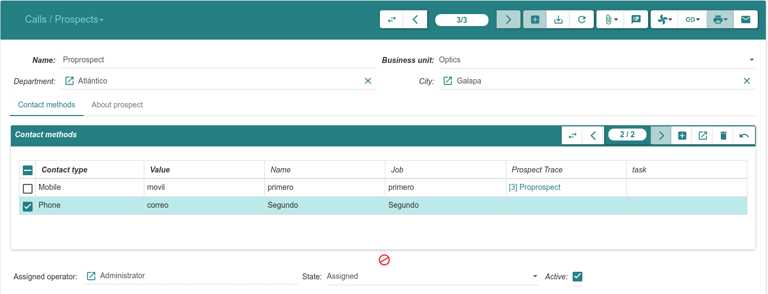Viewport: 768px width, 294px height.
Task: Select the Contact methods tab
Action: point(47,105)
